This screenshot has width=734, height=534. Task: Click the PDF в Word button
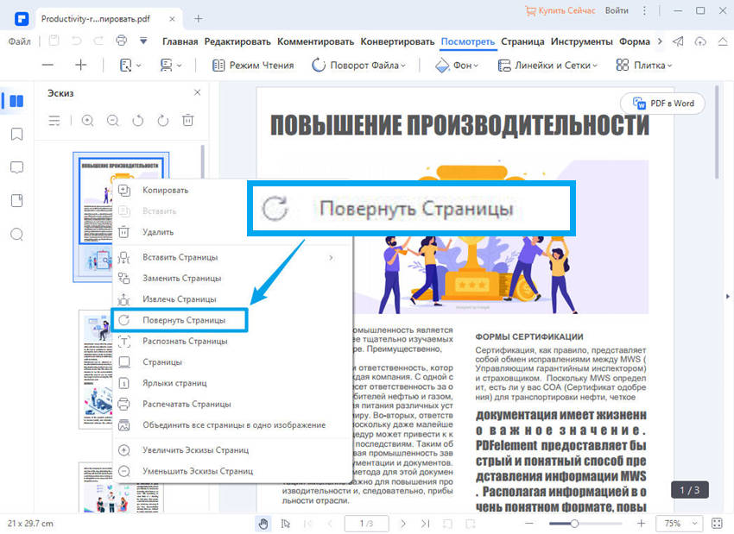(x=663, y=104)
